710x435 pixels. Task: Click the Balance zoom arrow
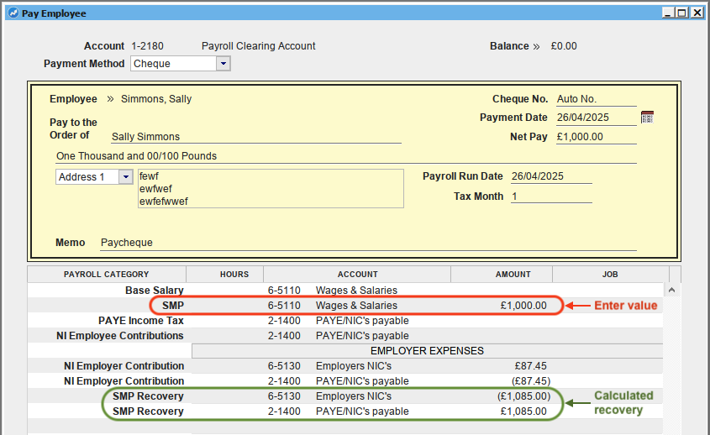pyautogui.click(x=536, y=46)
